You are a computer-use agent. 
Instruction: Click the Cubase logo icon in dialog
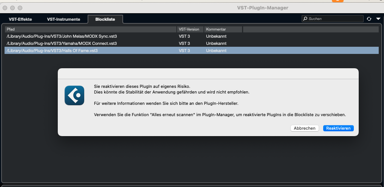coord(74,95)
